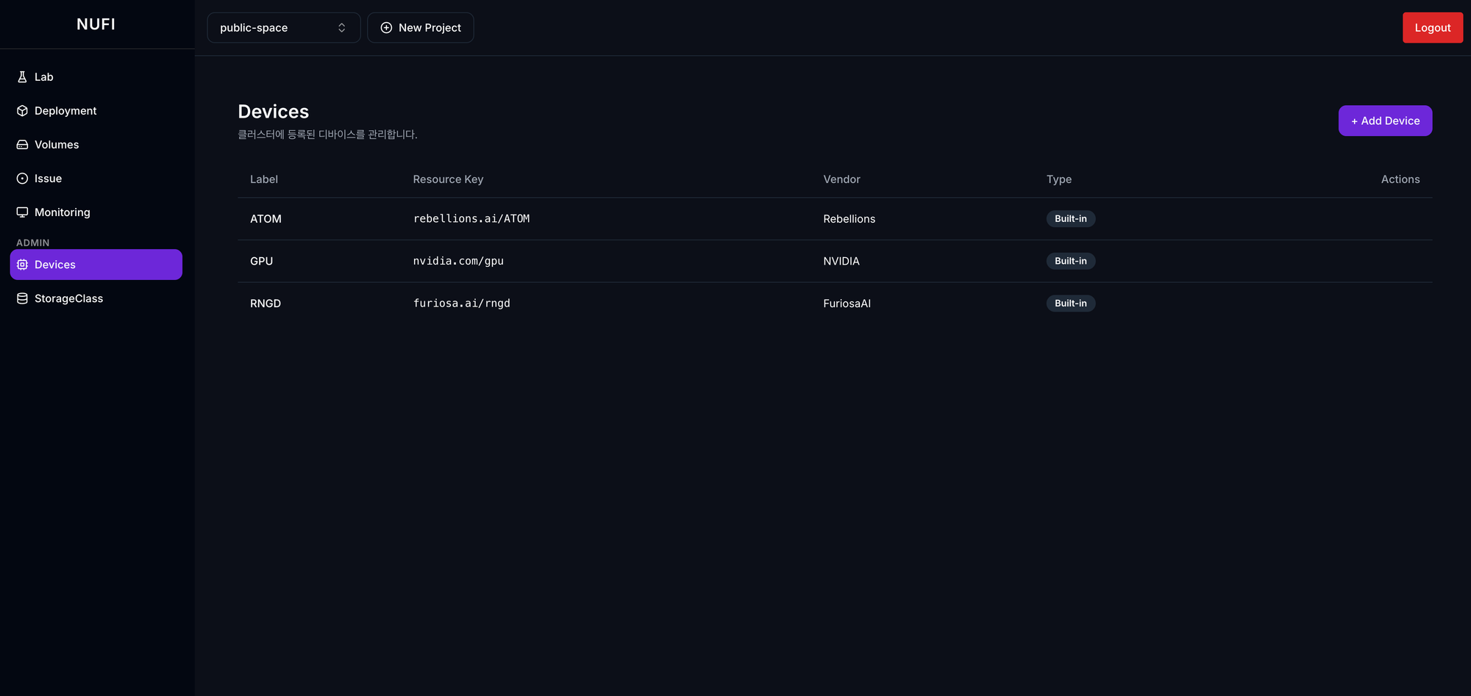Go to StorageClass admin page
The width and height of the screenshot is (1471, 696).
click(68, 298)
